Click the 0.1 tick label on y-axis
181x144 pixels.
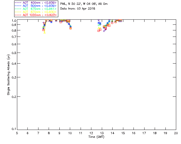click(x=13, y=129)
